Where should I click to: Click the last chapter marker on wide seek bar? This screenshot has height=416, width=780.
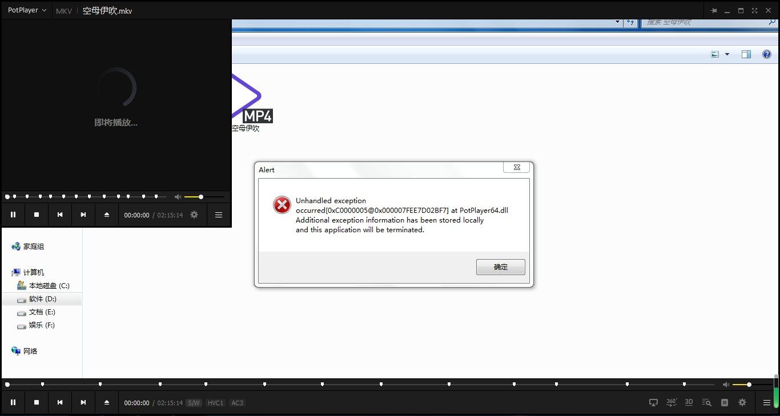684,385
